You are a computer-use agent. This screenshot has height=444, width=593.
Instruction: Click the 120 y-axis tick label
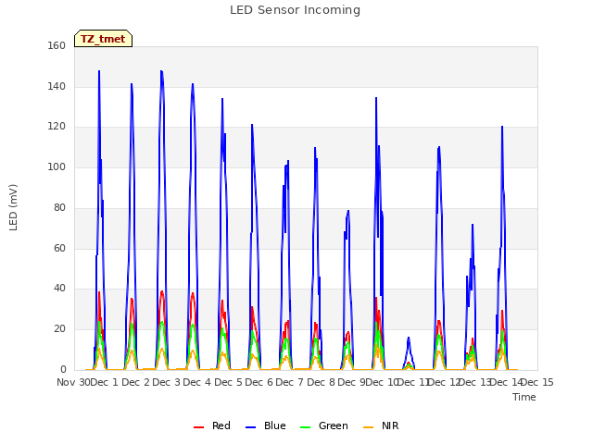pyautogui.click(x=57, y=127)
